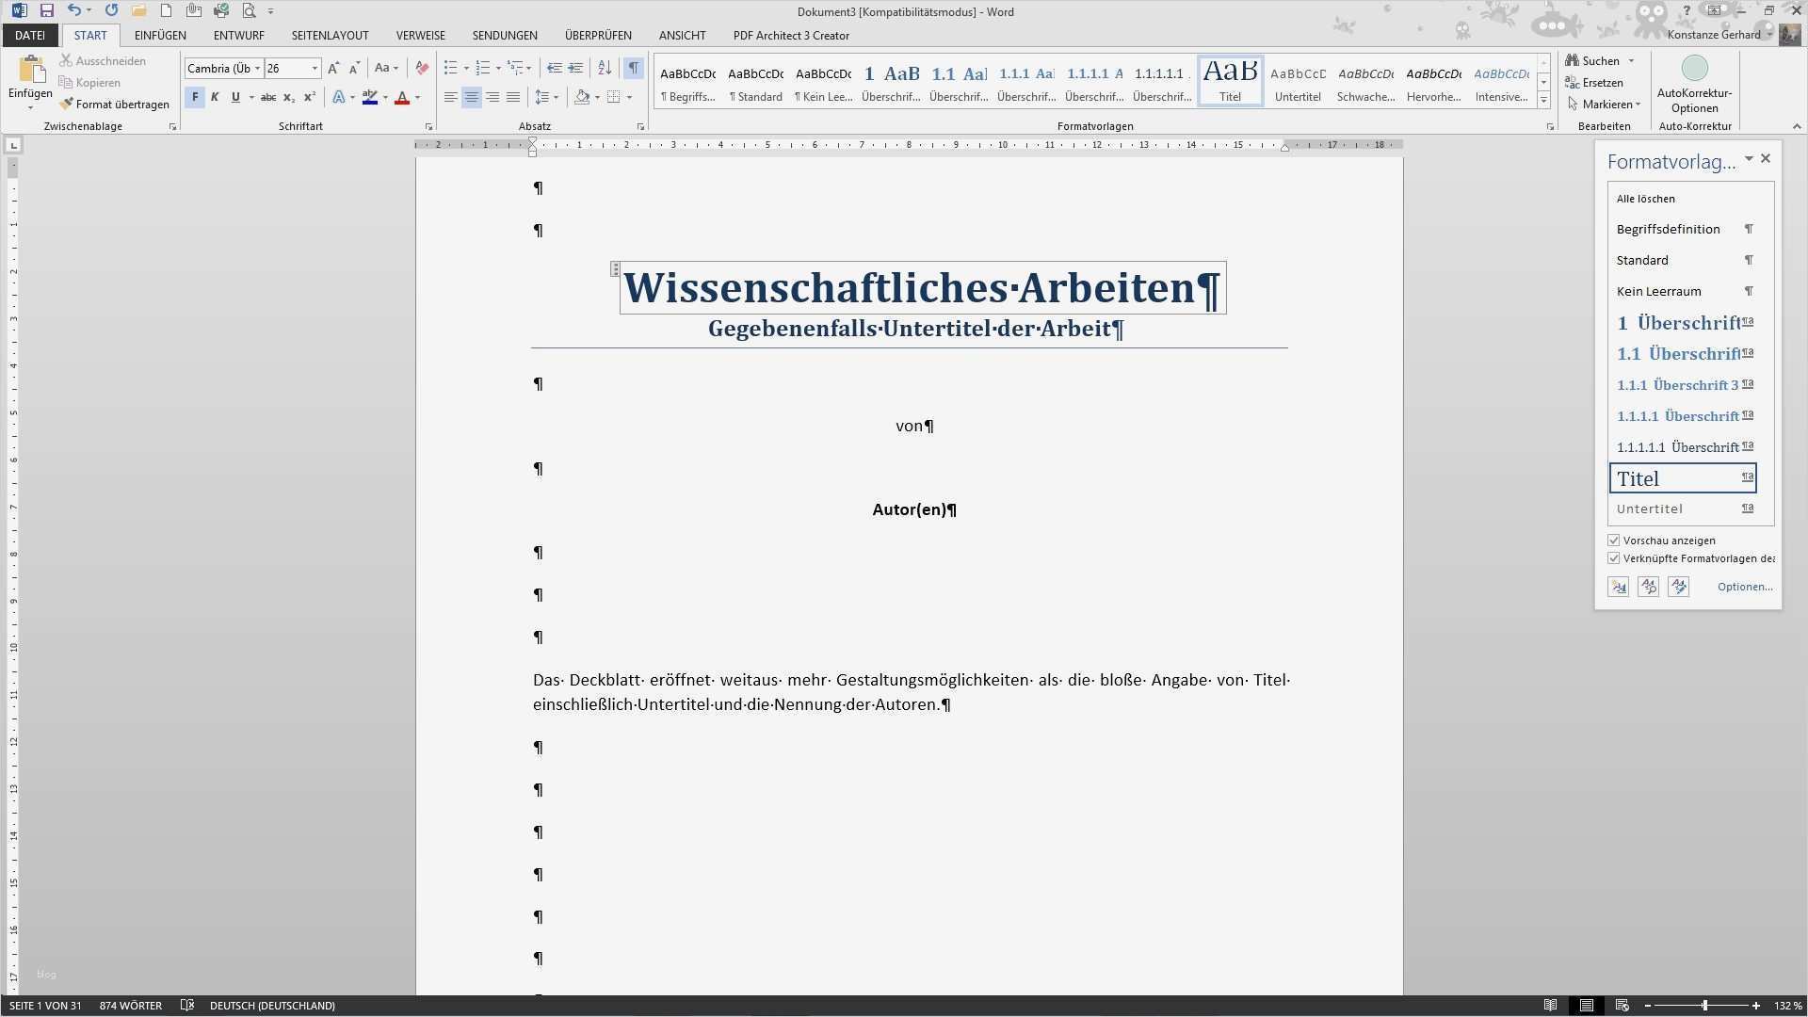Apply italic formatting with K button

[215, 97]
